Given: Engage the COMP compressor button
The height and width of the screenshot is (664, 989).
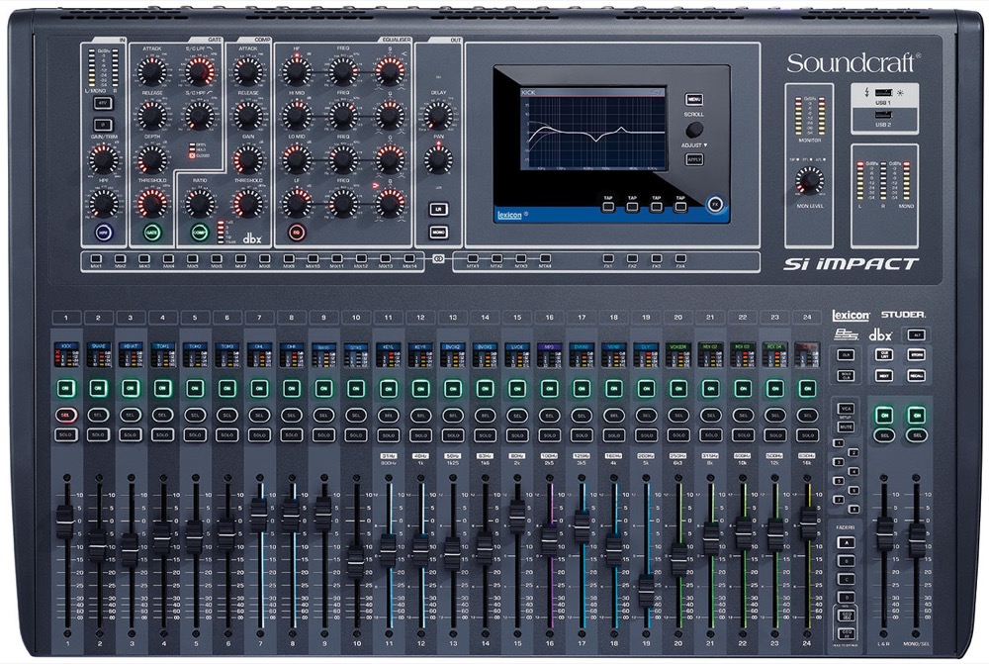Looking at the screenshot, I should pyautogui.click(x=199, y=231).
